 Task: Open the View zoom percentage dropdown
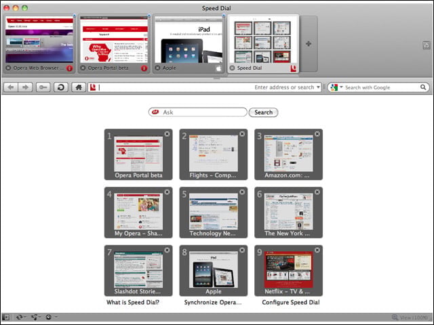tap(414, 318)
